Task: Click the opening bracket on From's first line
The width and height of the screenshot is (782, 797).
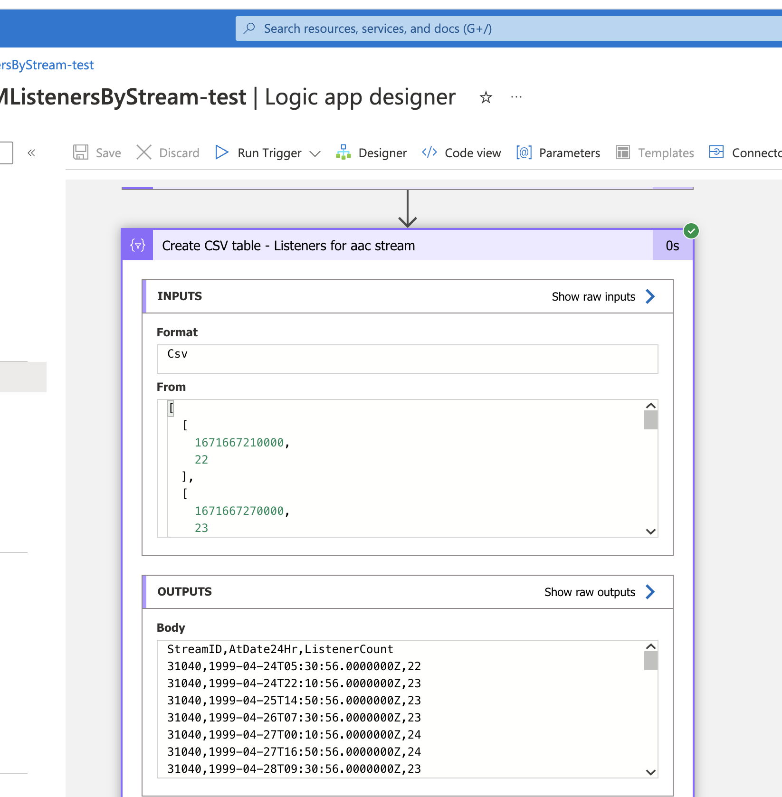Action: [x=171, y=408]
